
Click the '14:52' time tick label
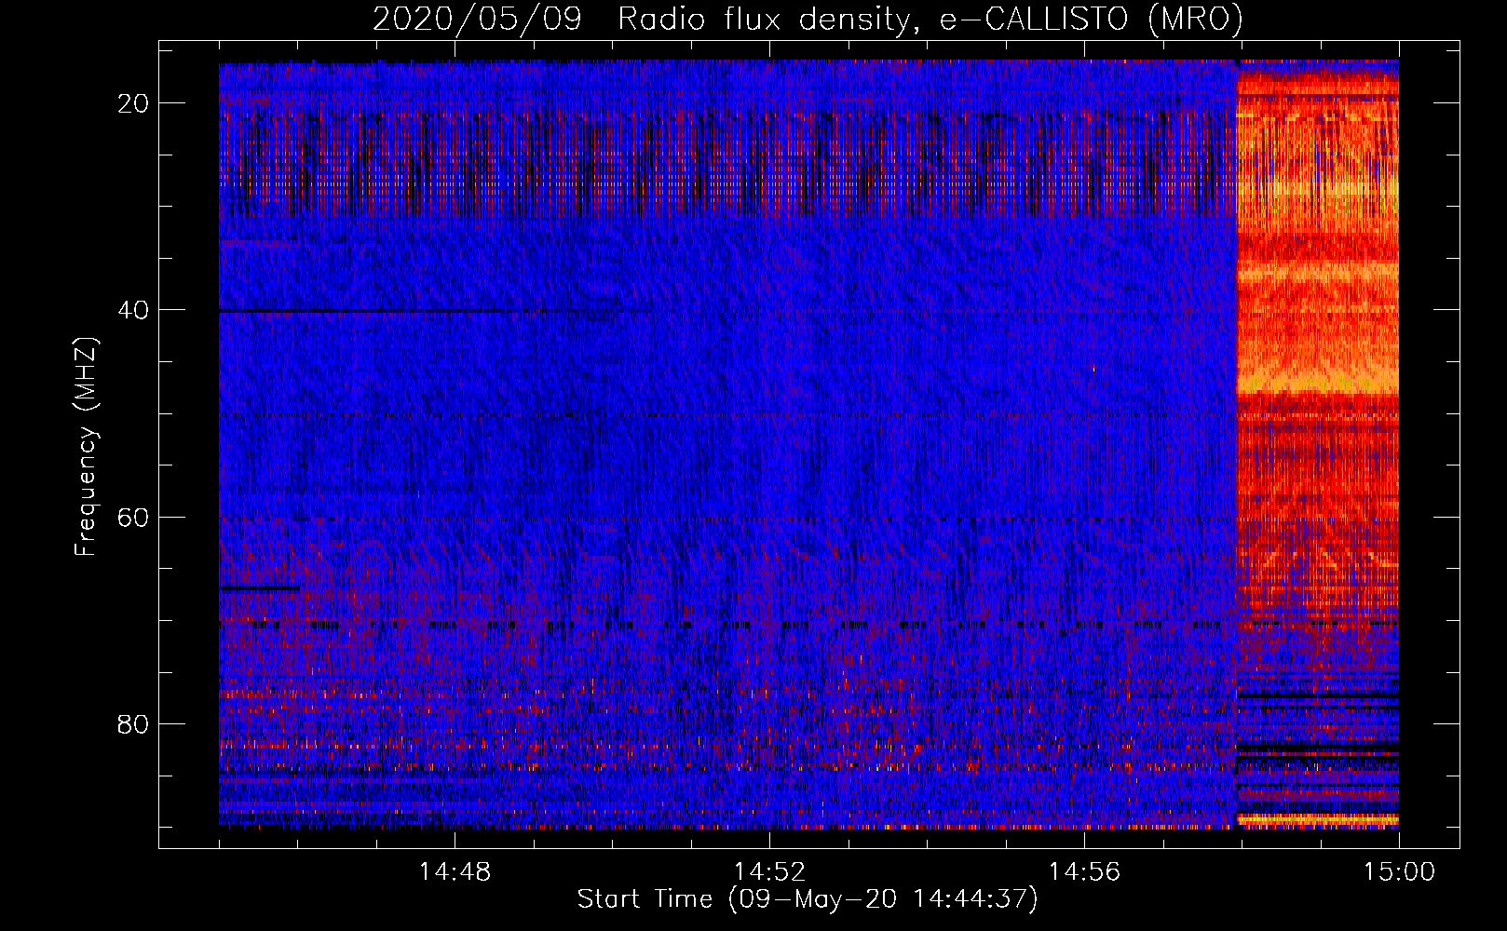pos(769,872)
